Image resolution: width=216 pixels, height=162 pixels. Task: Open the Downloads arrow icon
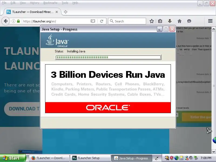(x=170, y=21)
